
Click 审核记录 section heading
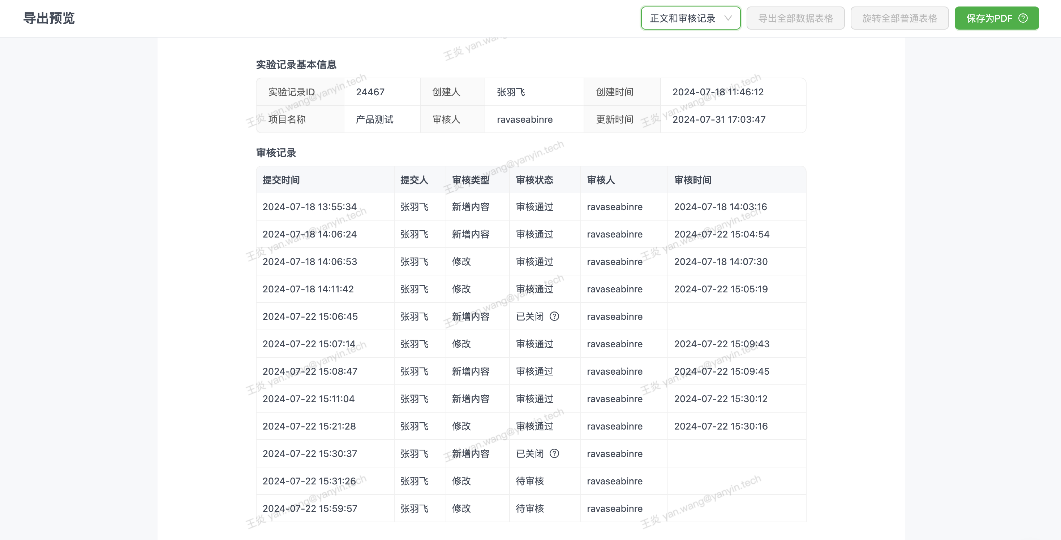[x=276, y=153]
